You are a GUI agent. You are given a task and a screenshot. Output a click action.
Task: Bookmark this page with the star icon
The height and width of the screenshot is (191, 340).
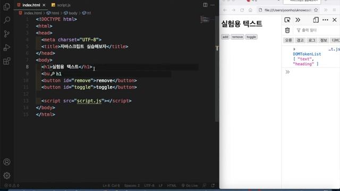coord(316,10)
